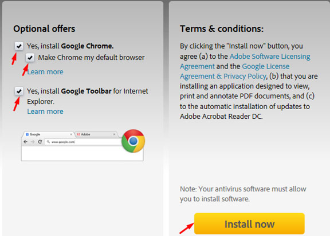Select the Adobe tab in browser illustration
Screen dimensions: 330x236
[x=96, y=134]
